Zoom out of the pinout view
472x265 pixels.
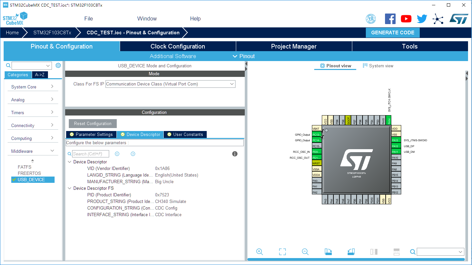(305, 251)
